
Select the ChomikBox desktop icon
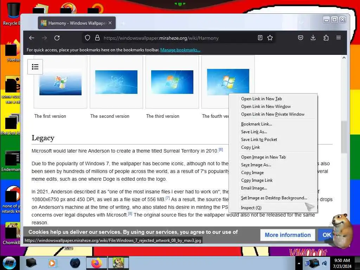tap(12, 233)
